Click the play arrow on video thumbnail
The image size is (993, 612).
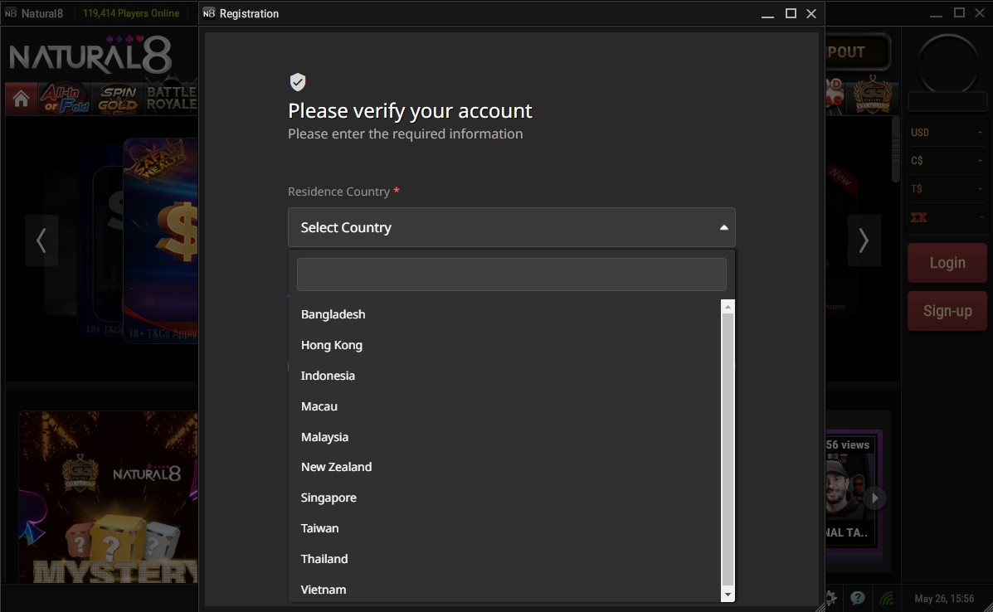click(x=874, y=498)
